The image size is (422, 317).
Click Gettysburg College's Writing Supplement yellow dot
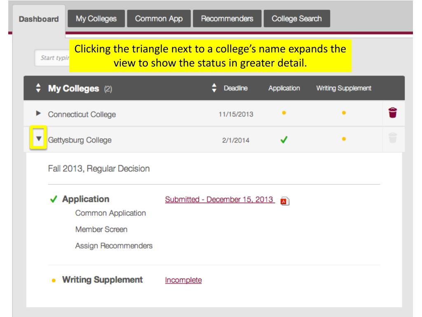(x=344, y=139)
